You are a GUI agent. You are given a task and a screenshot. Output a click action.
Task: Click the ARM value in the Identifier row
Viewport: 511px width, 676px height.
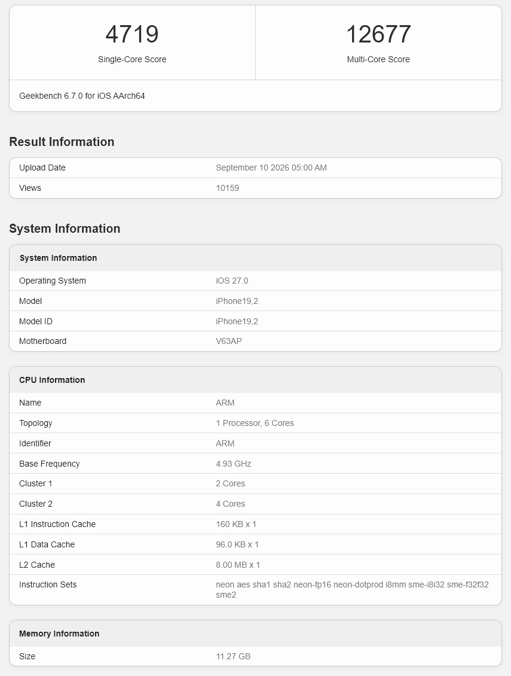(225, 443)
